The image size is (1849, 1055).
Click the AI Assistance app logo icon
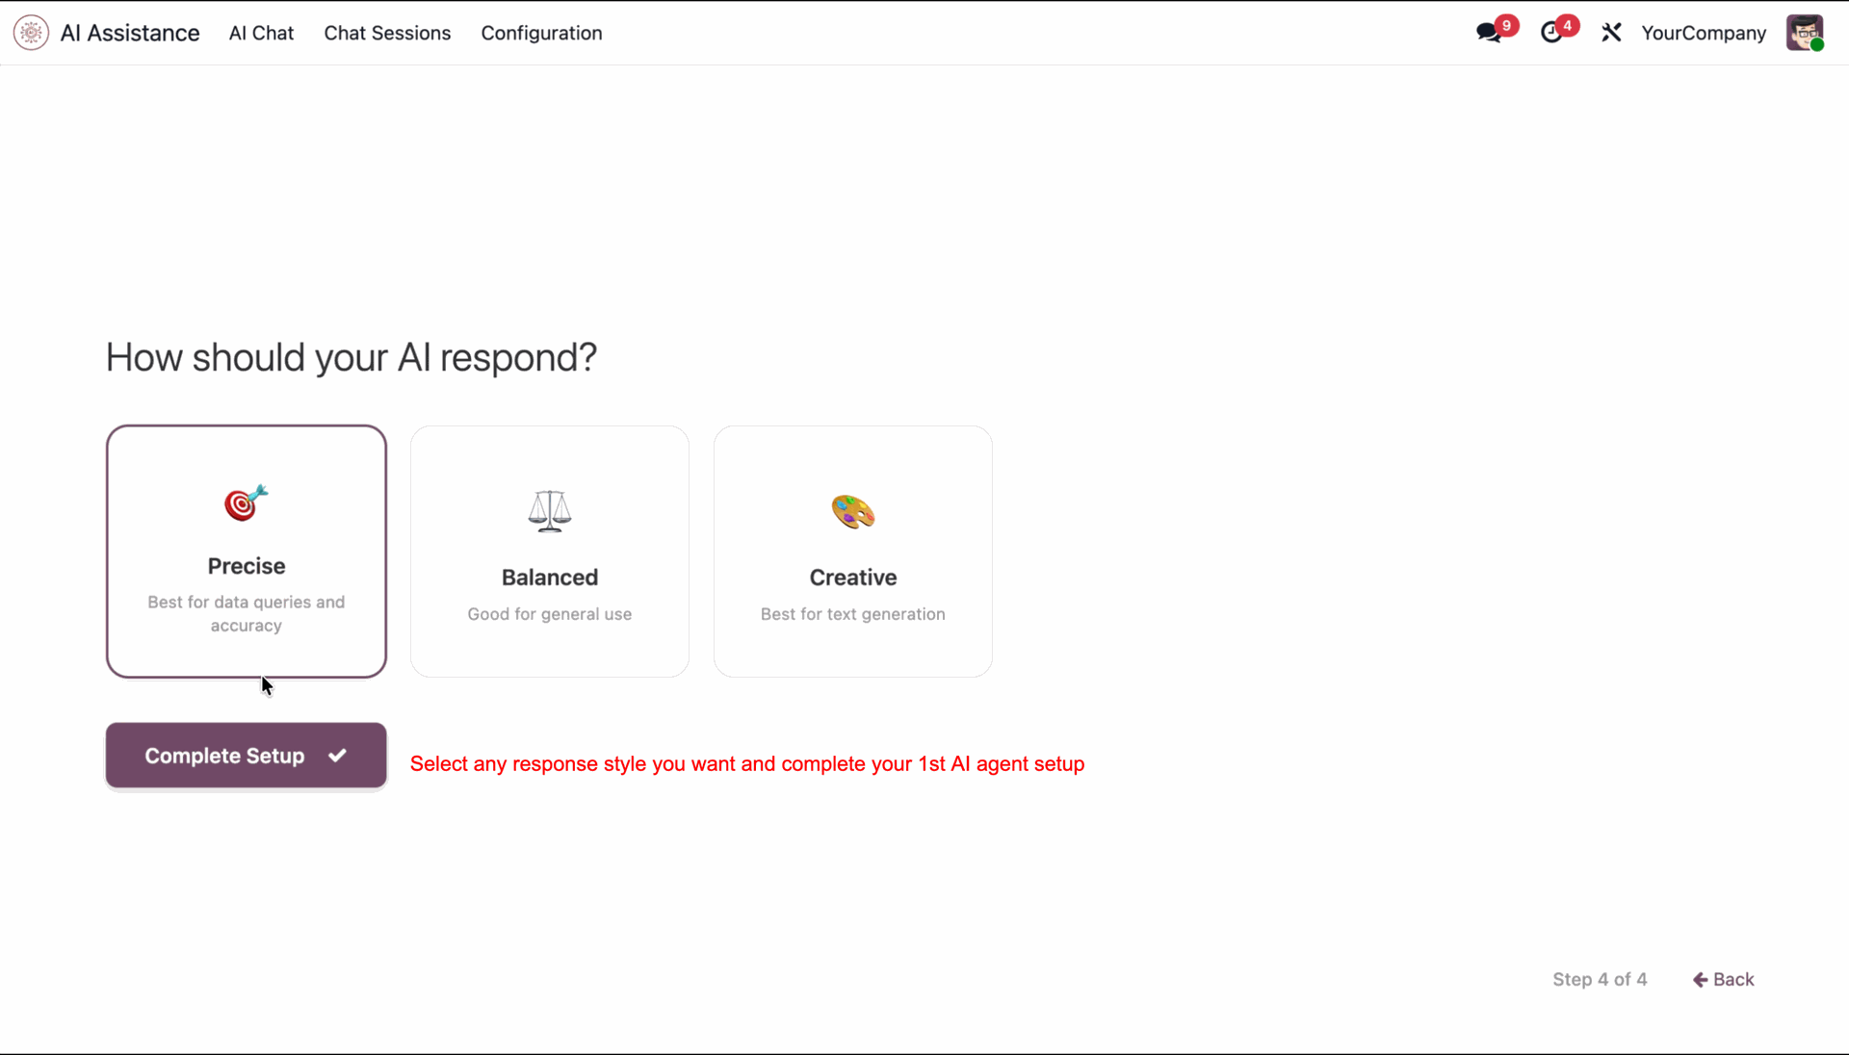[x=31, y=33]
